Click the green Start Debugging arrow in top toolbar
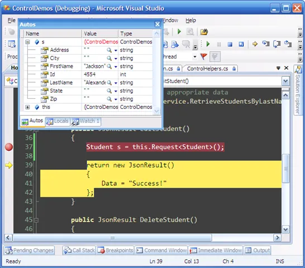The image size is (305, 268). (x=179, y=32)
